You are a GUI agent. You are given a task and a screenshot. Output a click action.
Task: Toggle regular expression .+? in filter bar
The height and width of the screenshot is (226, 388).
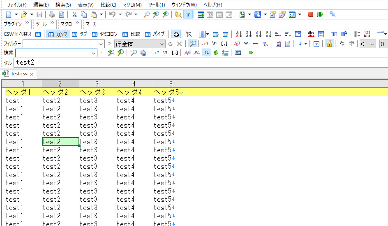tap(205, 44)
